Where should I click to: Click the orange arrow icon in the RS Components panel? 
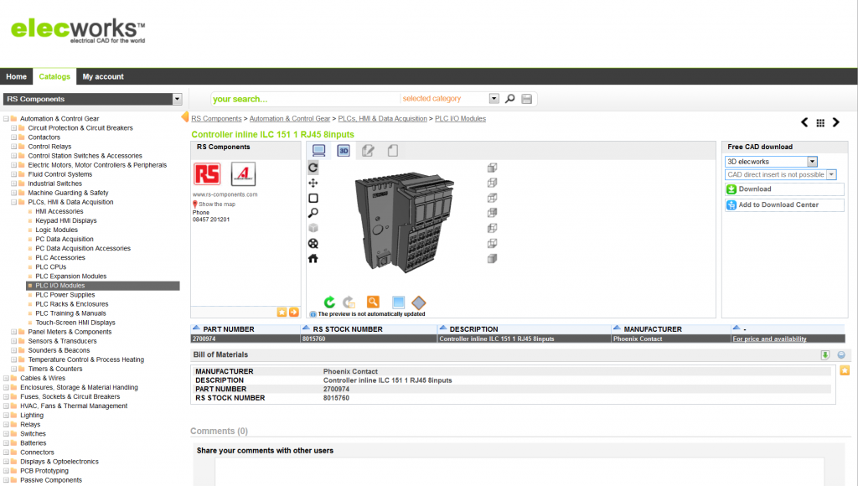tap(294, 312)
